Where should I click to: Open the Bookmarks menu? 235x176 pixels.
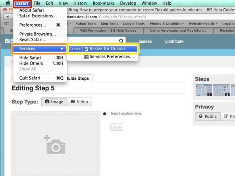pos(104,3)
